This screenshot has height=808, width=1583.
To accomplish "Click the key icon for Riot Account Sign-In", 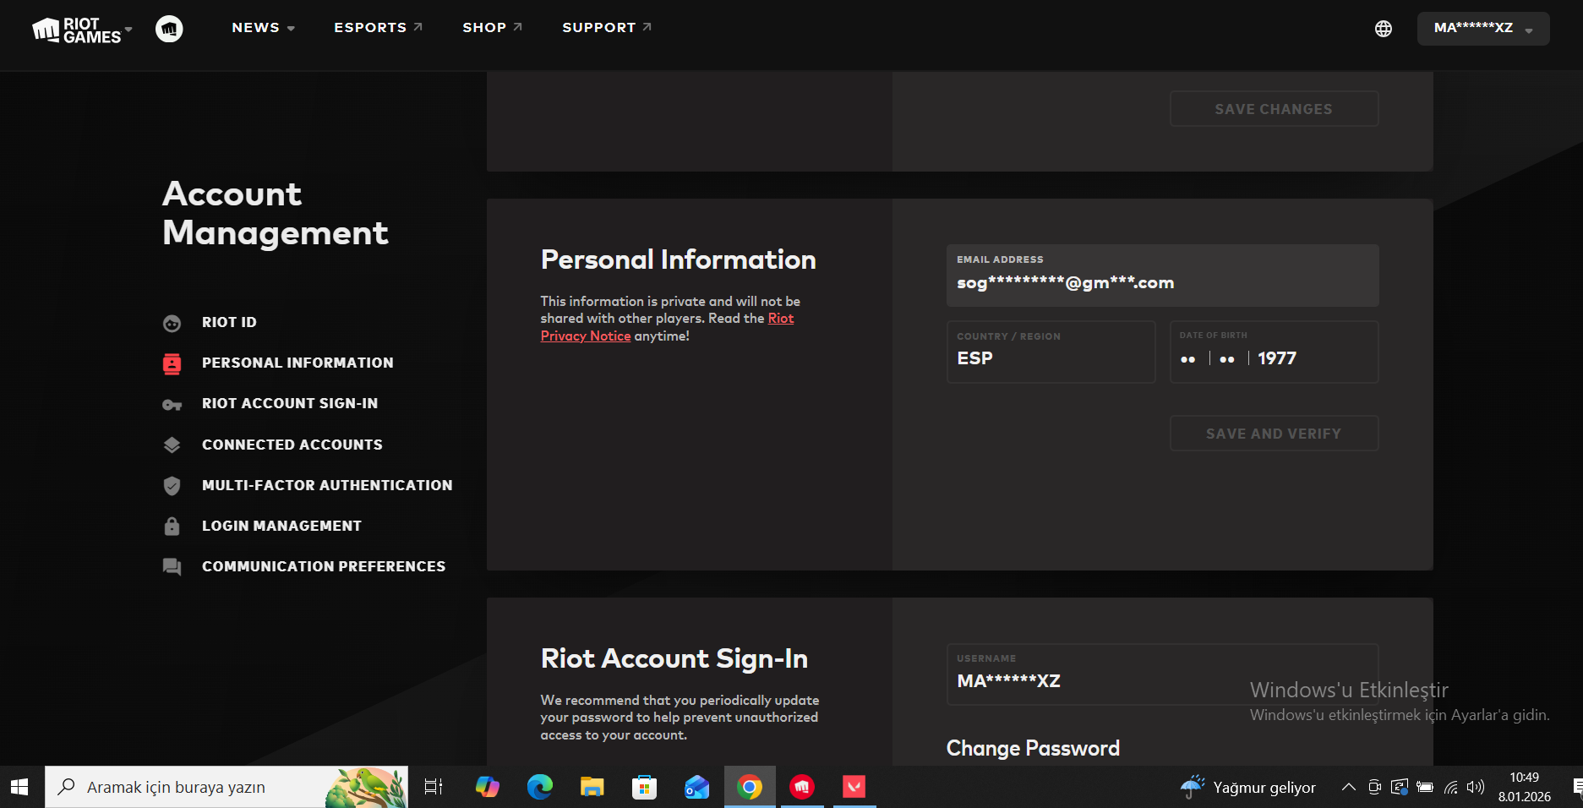I will pos(172,405).
